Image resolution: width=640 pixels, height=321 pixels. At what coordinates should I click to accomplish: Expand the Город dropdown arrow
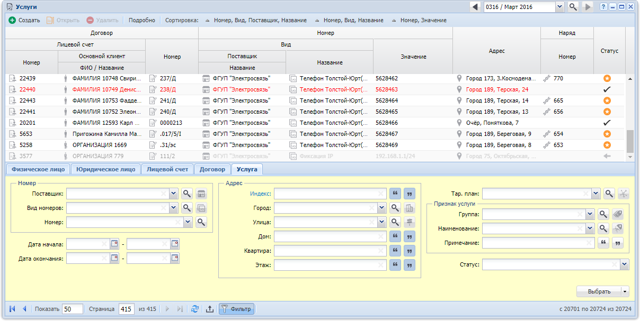click(381, 208)
